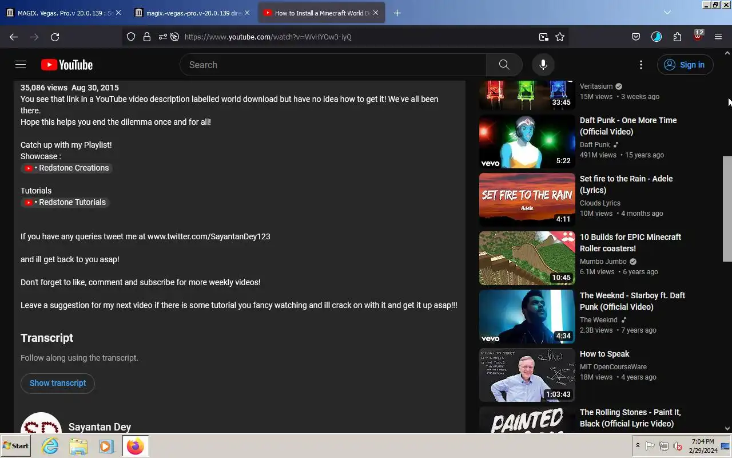The image size is (732, 458).
Task: Open 10 Builds Minecraft Roller coasters thumbnail
Action: pyautogui.click(x=527, y=258)
